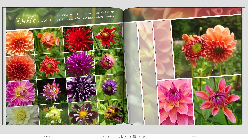This screenshot has width=248, height=139.
Task: Click the zoom out magnifier icon
Action: [104, 137]
